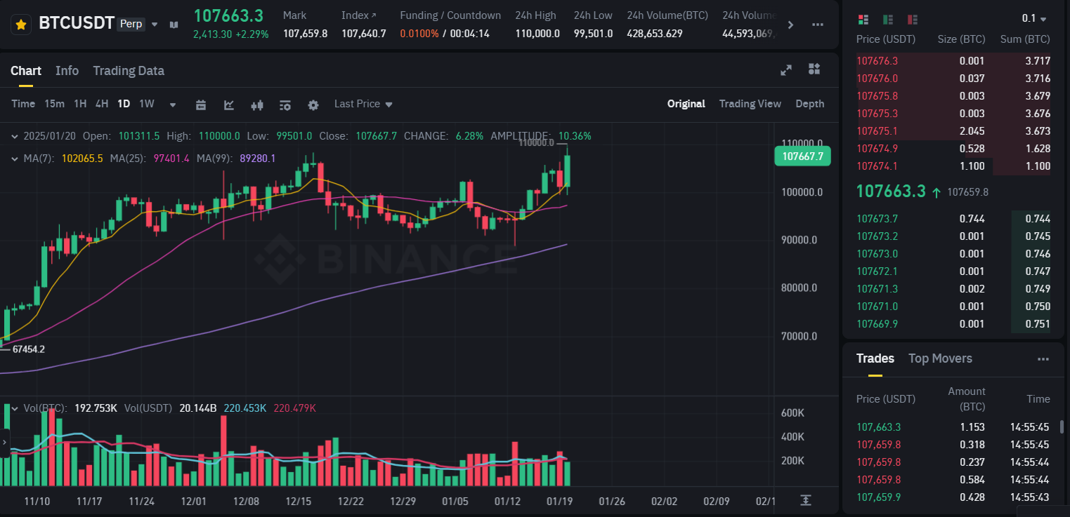Click the 24h High value 110,000.0

point(537,34)
